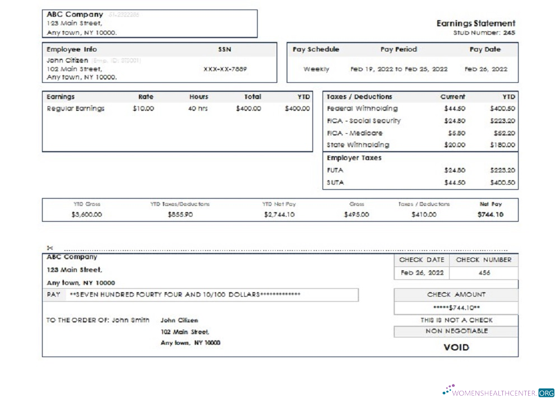Open the Pay Schedule Weekly field
This screenshot has height=403, width=560.
(x=316, y=68)
